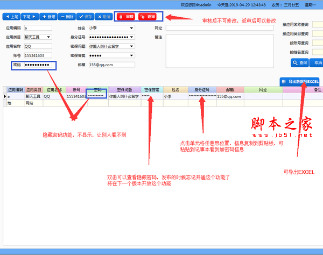Open the 姓名 dropdown showing 小李
The width and height of the screenshot is (323, 255).
(112, 28)
